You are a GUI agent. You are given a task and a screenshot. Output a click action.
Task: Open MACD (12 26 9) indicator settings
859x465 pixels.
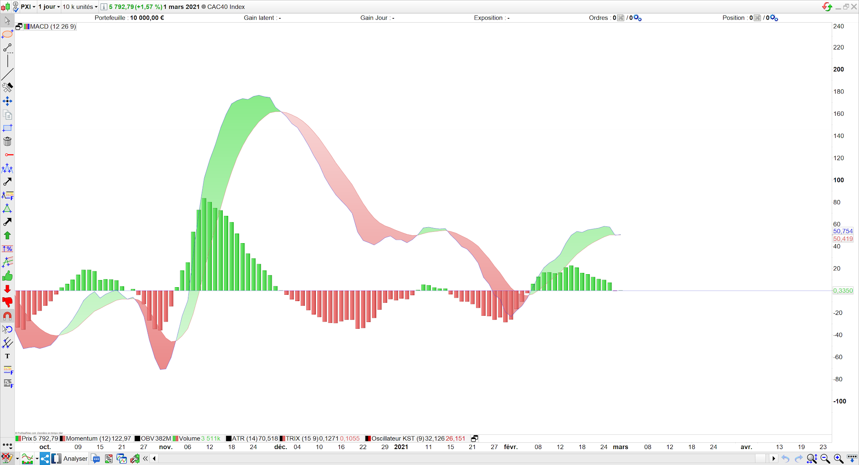pyautogui.click(x=50, y=26)
